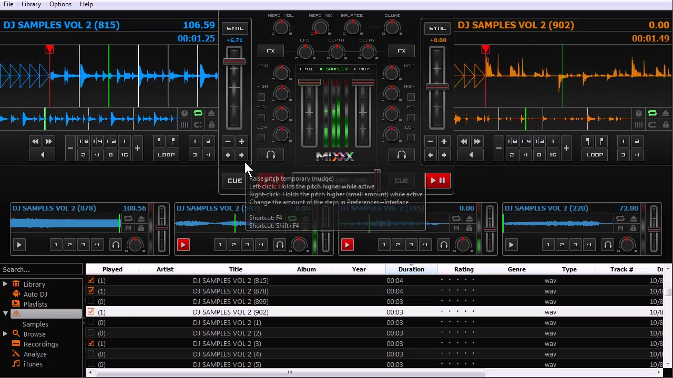This screenshot has width=673, height=378.
Task: Activate LOOP button on right deck
Action: pos(595,155)
